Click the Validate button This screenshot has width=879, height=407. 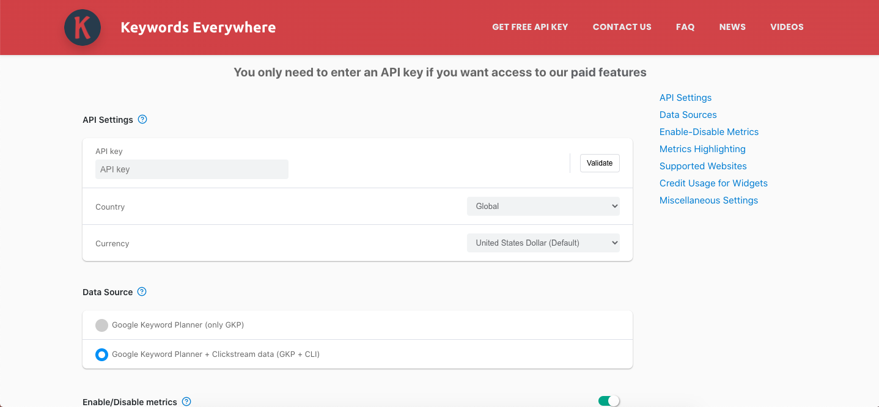pos(600,163)
